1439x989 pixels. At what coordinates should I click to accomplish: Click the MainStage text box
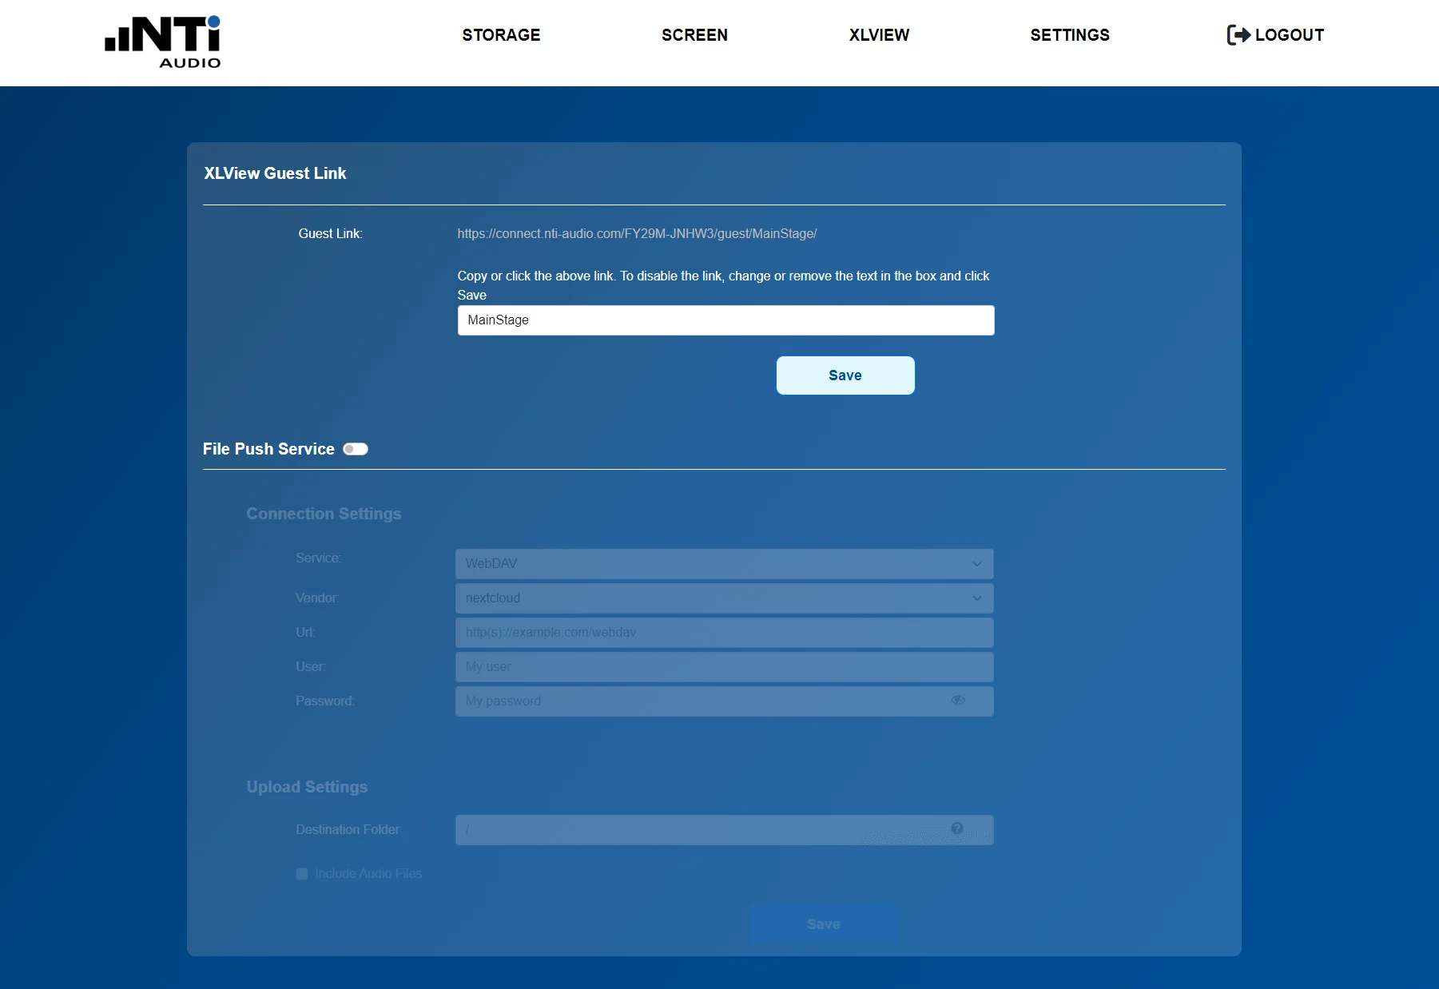725,320
